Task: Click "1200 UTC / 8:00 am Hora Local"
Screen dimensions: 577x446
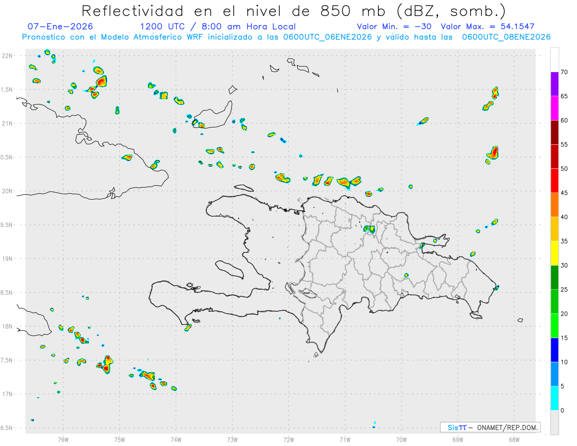Action: (218, 26)
